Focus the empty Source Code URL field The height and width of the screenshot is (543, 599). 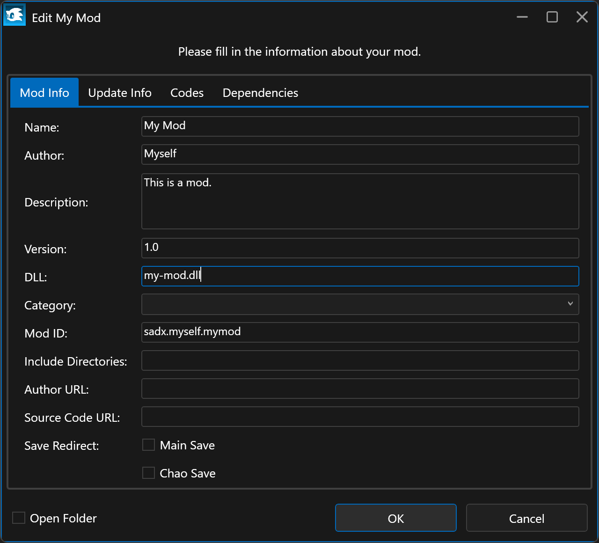360,417
